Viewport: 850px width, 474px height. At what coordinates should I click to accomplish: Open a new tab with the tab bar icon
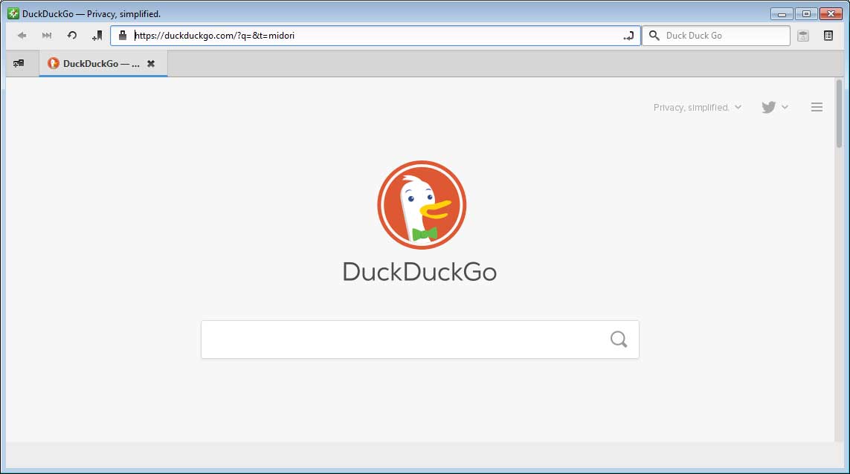[x=19, y=63]
